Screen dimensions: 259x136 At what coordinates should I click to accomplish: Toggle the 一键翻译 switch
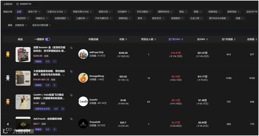click(48, 39)
